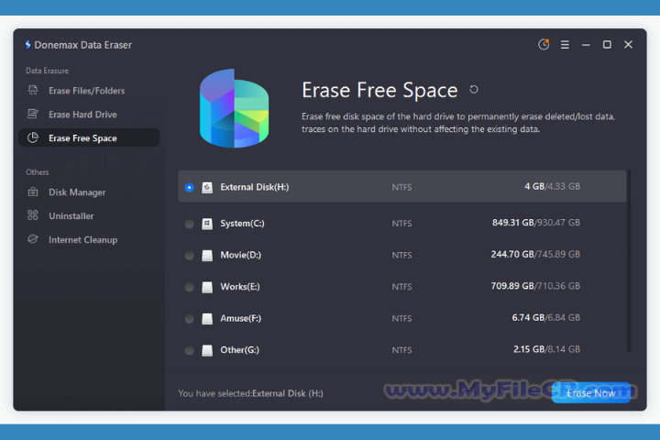
Task: Click the 'System(C:)' drive name
Action: [x=242, y=223]
